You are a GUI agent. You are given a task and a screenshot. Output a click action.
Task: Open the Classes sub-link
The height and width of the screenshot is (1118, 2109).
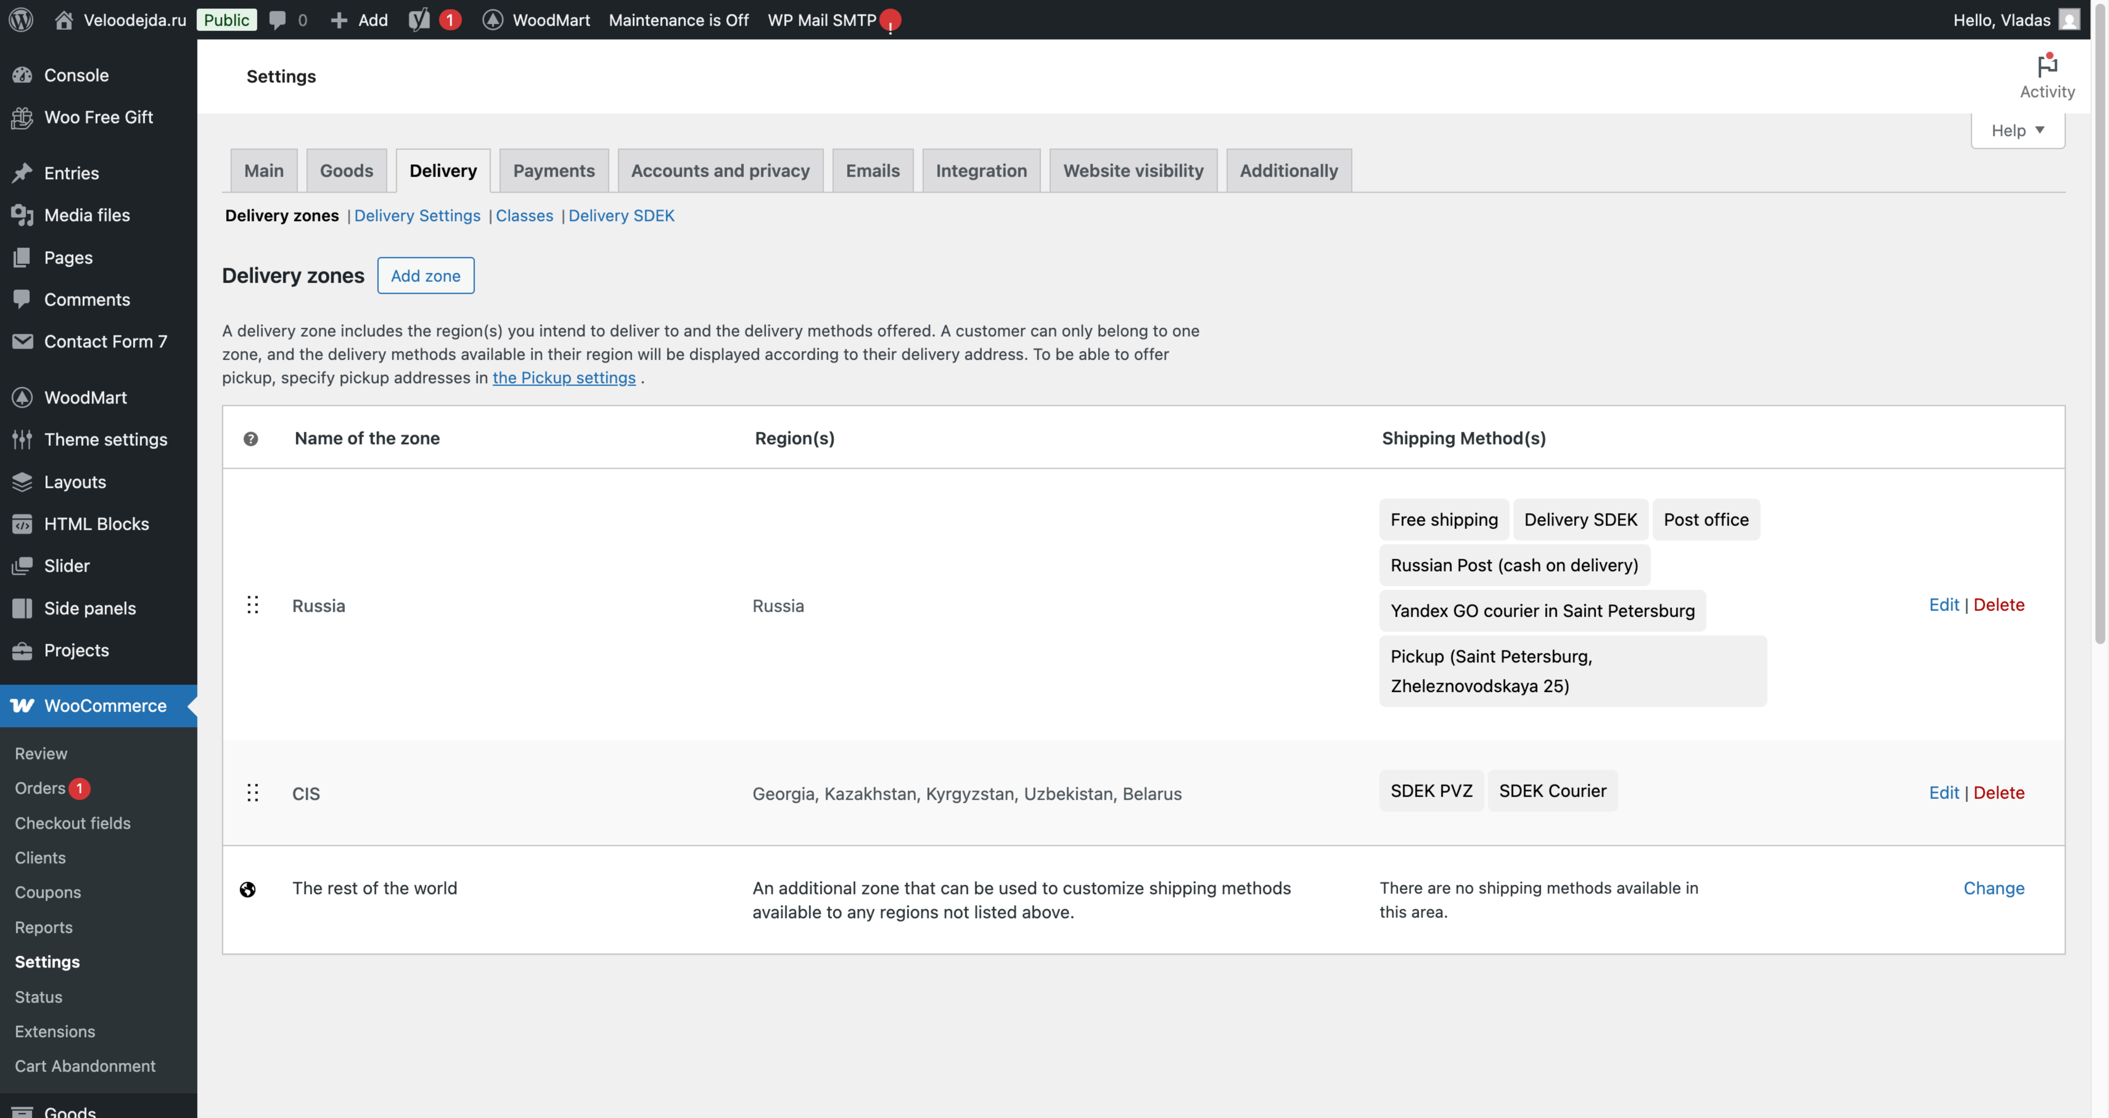pyautogui.click(x=525, y=215)
